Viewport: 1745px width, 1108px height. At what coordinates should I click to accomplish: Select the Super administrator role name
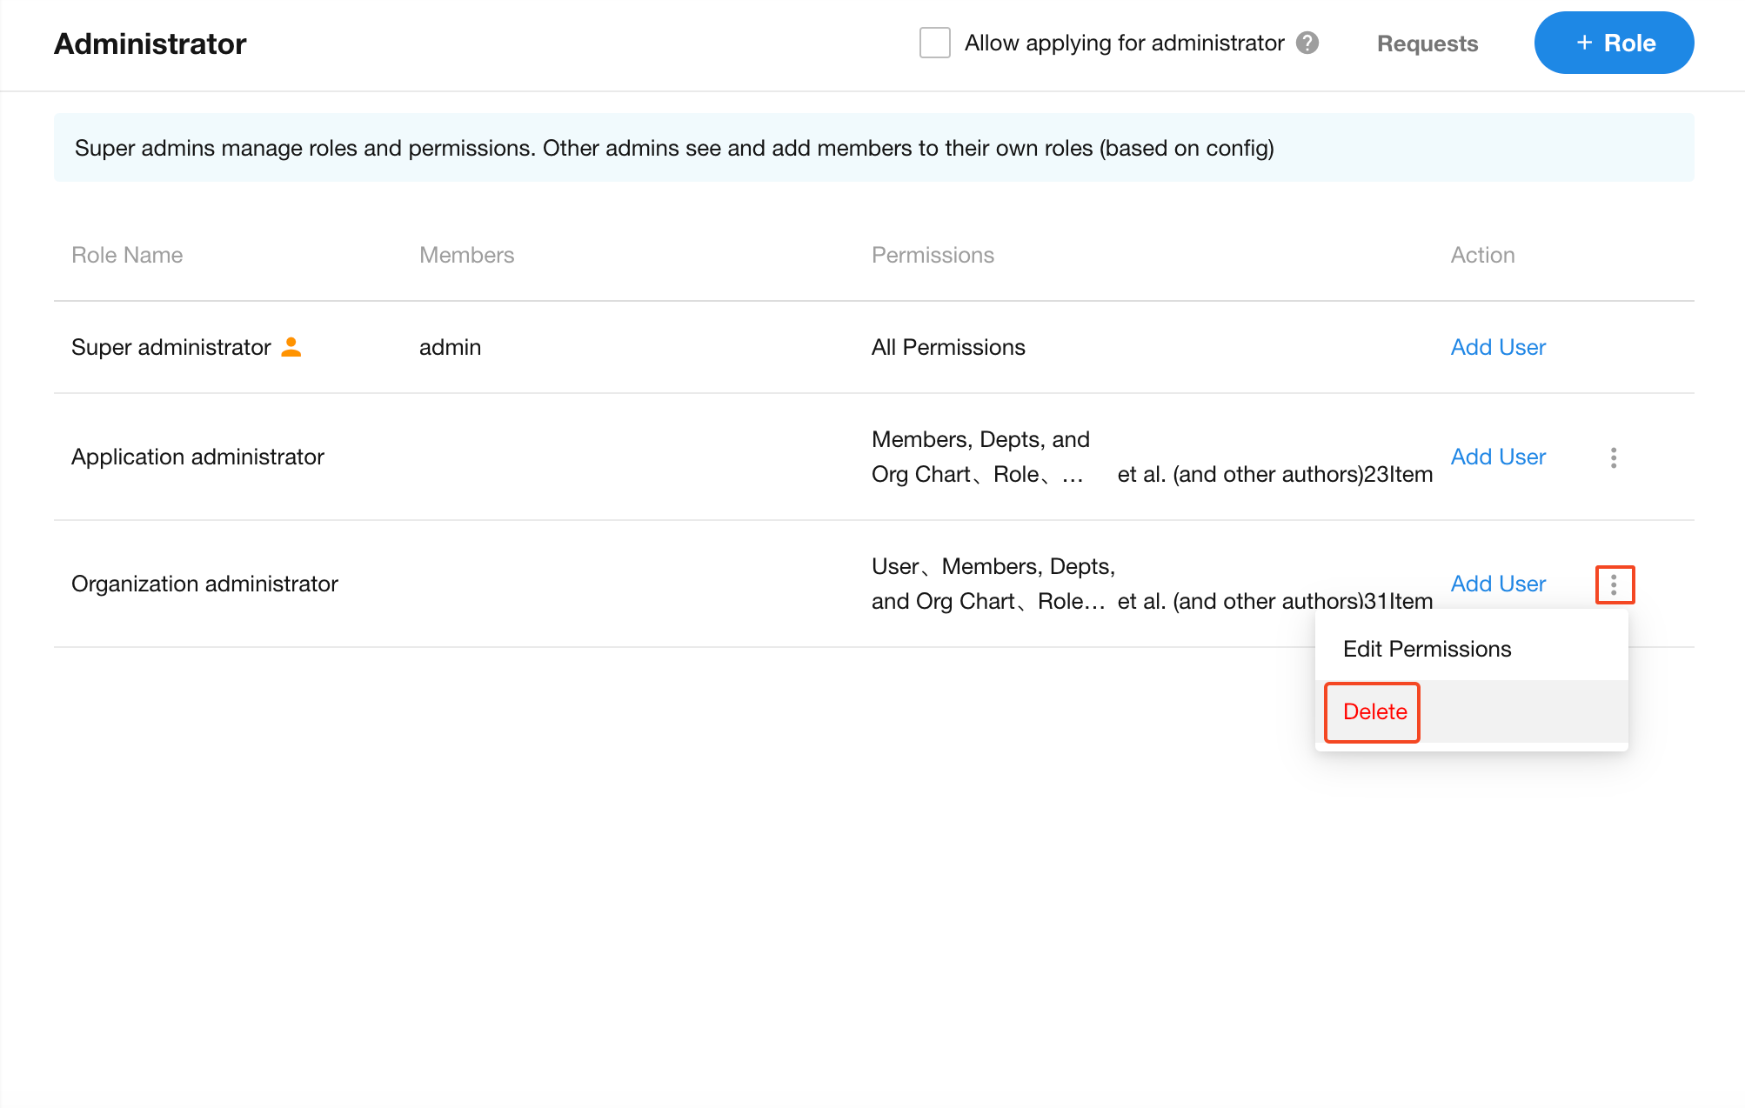(x=171, y=347)
